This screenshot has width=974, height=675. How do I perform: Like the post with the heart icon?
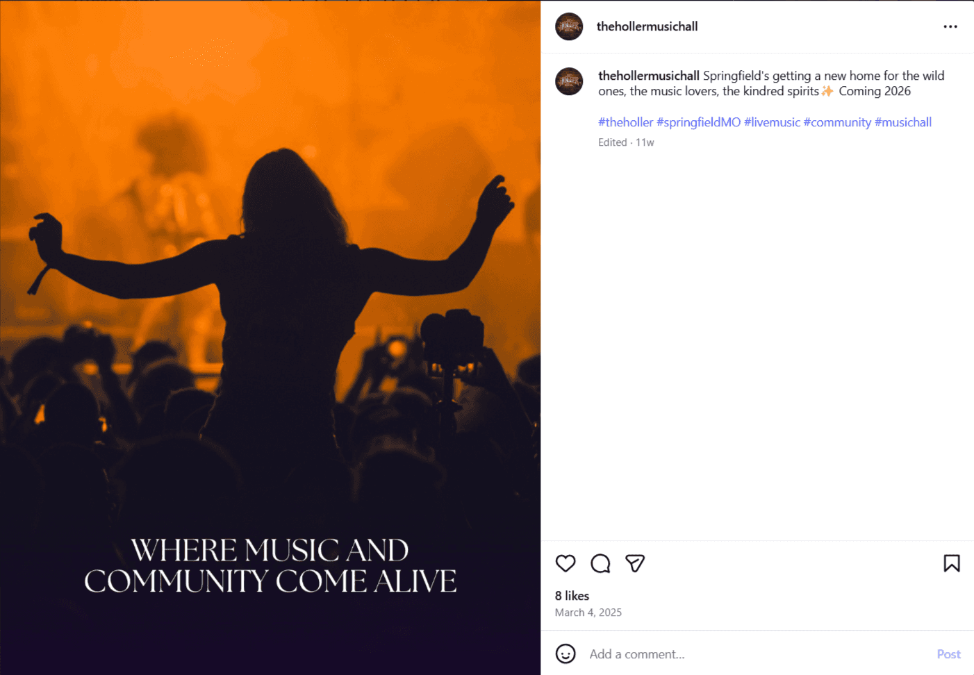point(566,563)
